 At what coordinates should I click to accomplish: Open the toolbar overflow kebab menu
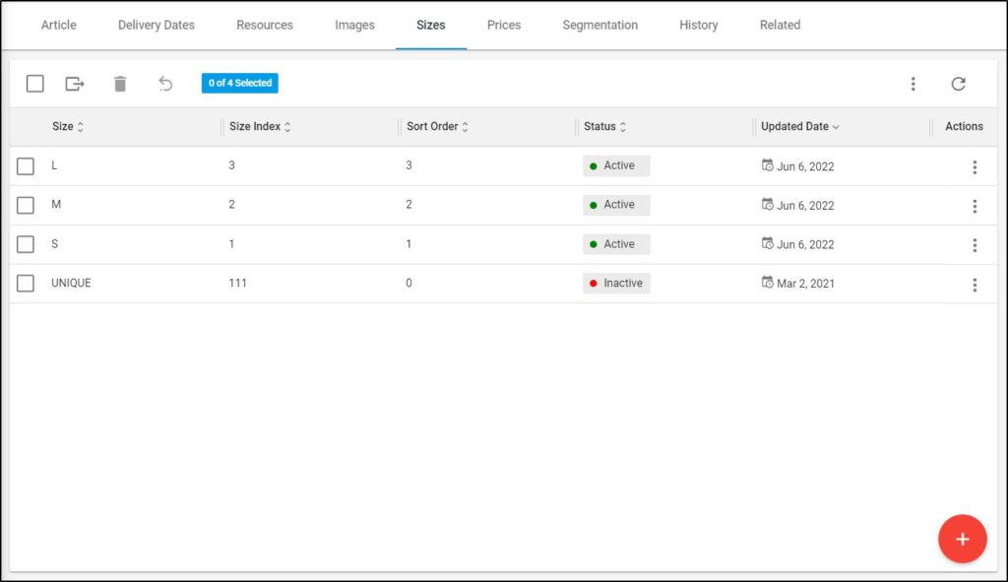913,84
